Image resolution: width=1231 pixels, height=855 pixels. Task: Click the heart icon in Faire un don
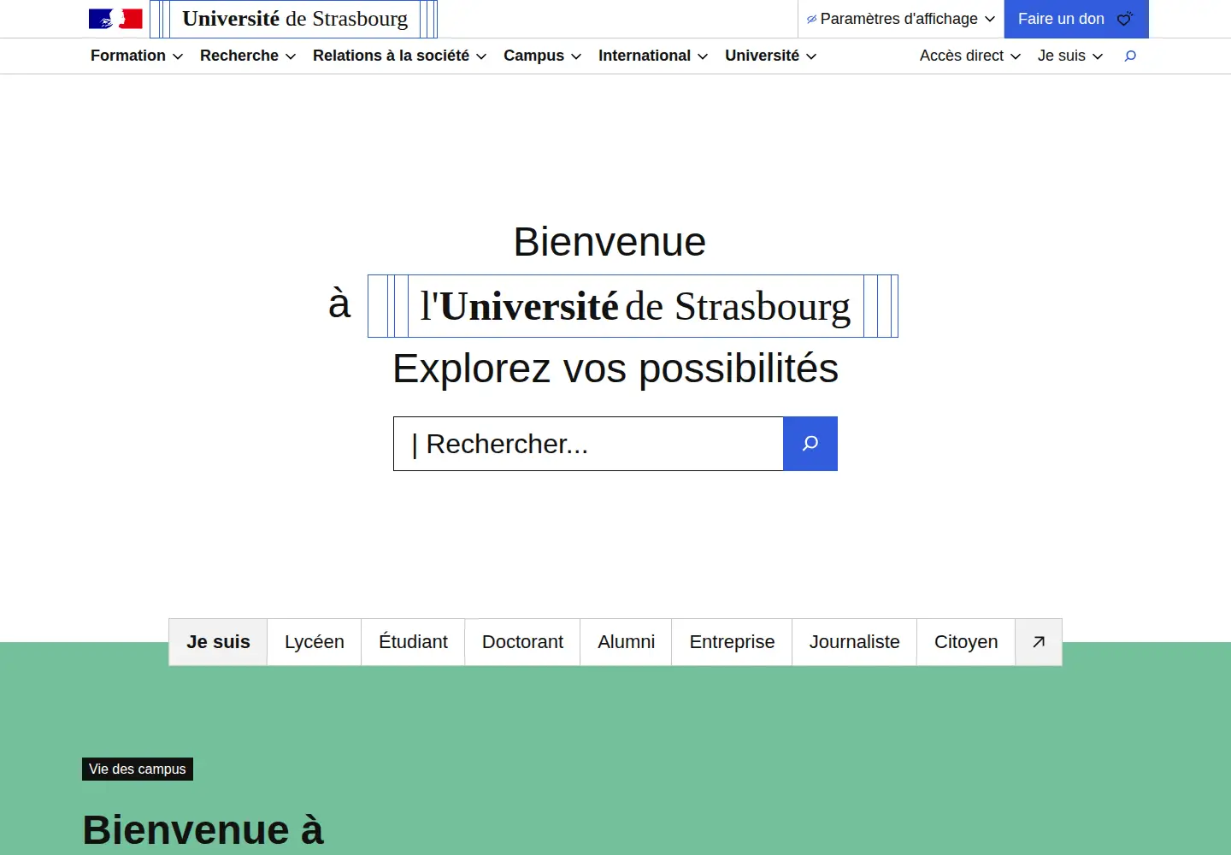[1125, 19]
